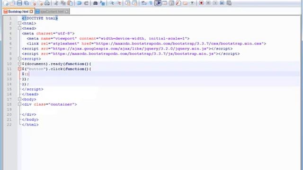The width and height of the screenshot is (303, 170).
Task: Click the jquery.min.js script src line
Action: [x=127, y=49]
